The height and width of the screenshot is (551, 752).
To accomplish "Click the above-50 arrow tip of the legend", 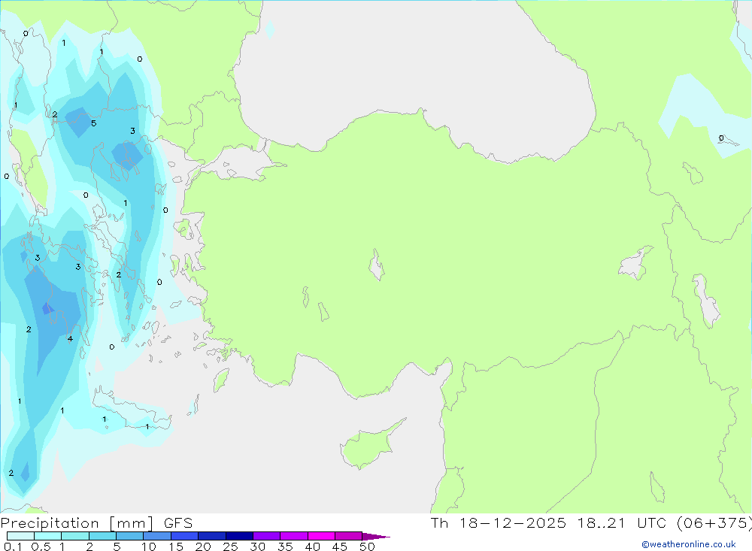I will point(376,537).
